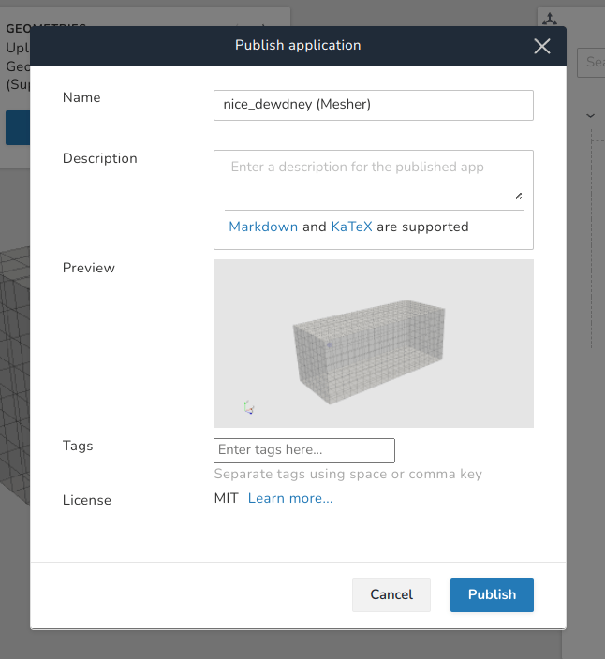Open the KaTeX link

(x=351, y=227)
